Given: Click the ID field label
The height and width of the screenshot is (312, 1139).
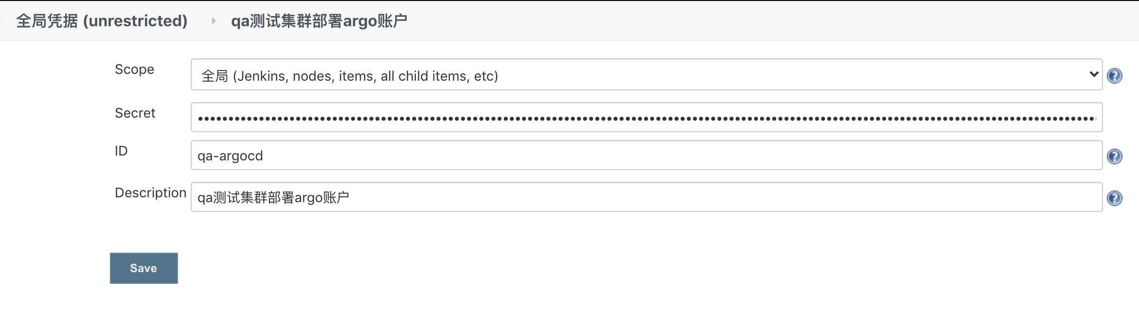Looking at the screenshot, I should (121, 151).
